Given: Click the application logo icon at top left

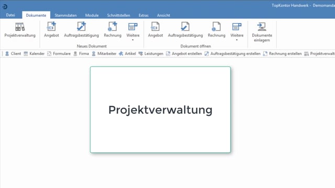Looking at the screenshot, I should pyautogui.click(x=5, y=7).
